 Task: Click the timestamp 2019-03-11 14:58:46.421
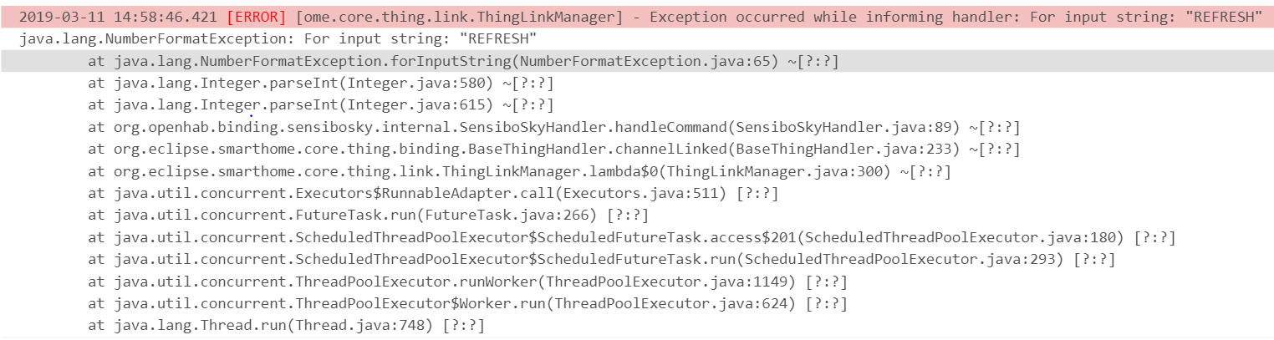click(119, 18)
